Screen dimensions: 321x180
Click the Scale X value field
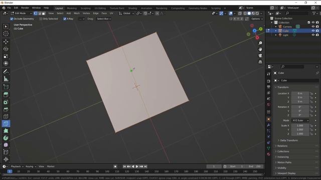pos(300,125)
